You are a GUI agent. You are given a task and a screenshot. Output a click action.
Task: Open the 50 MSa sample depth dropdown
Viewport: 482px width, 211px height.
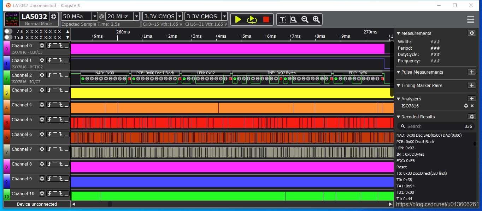coord(94,16)
